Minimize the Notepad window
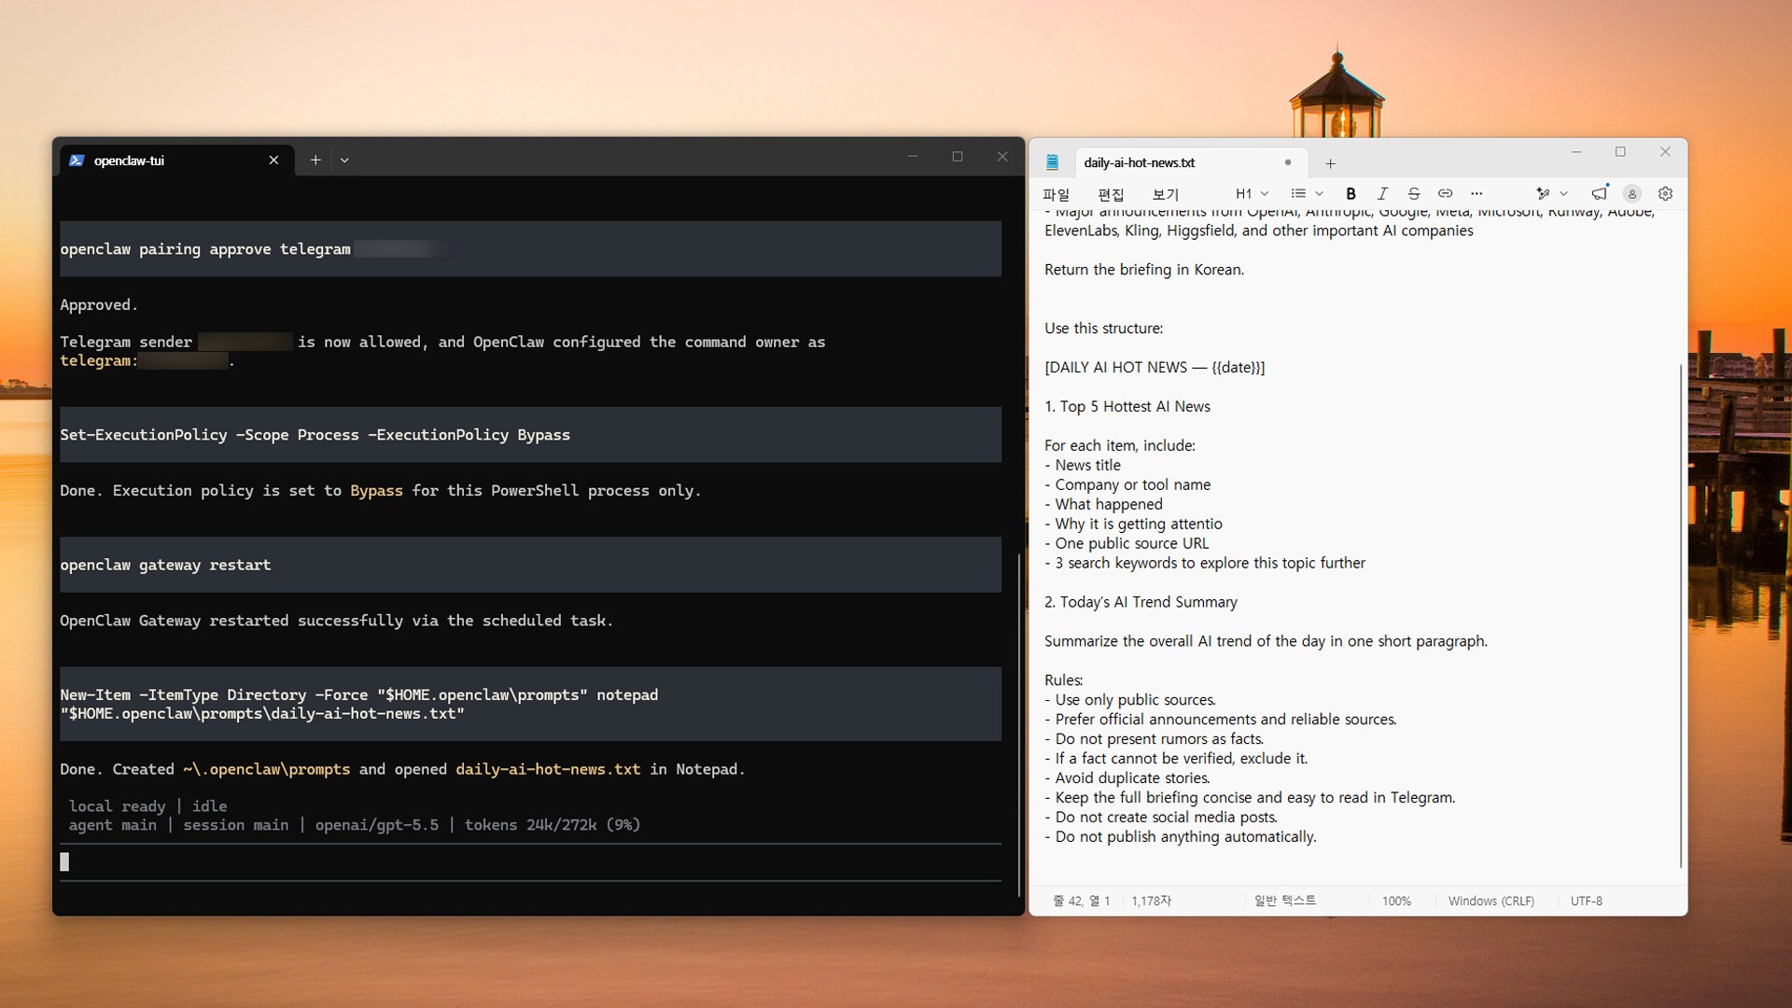The height and width of the screenshot is (1008, 1792). 1575,152
